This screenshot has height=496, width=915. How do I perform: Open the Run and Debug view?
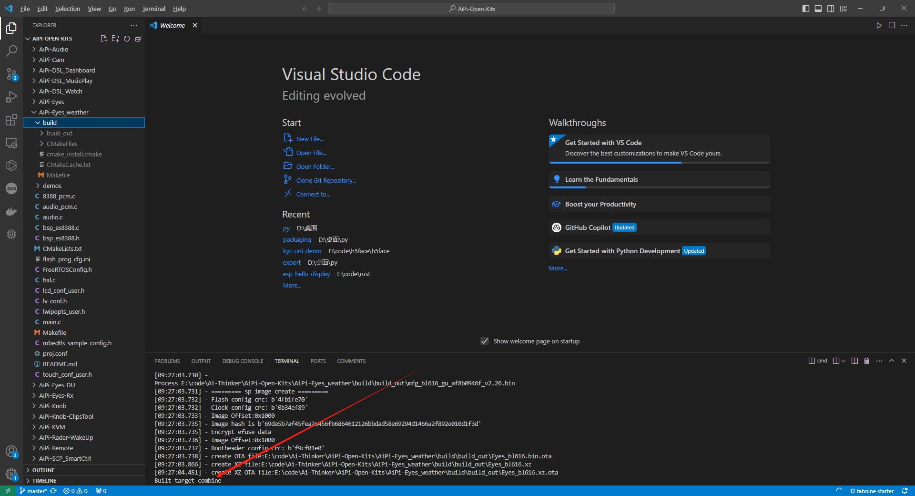click(x=11, y=97)
